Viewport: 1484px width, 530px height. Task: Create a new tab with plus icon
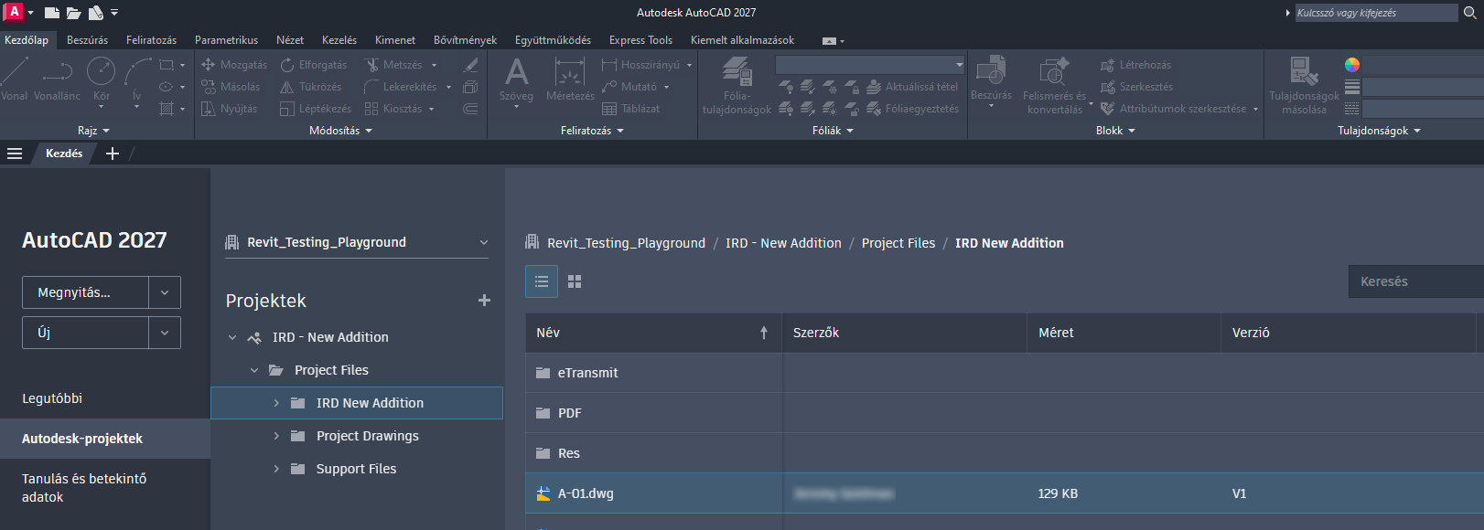(x=113, y=154)
